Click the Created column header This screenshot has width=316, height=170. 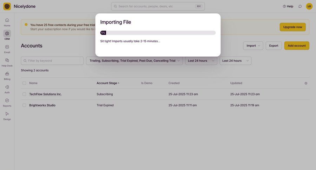174,83
